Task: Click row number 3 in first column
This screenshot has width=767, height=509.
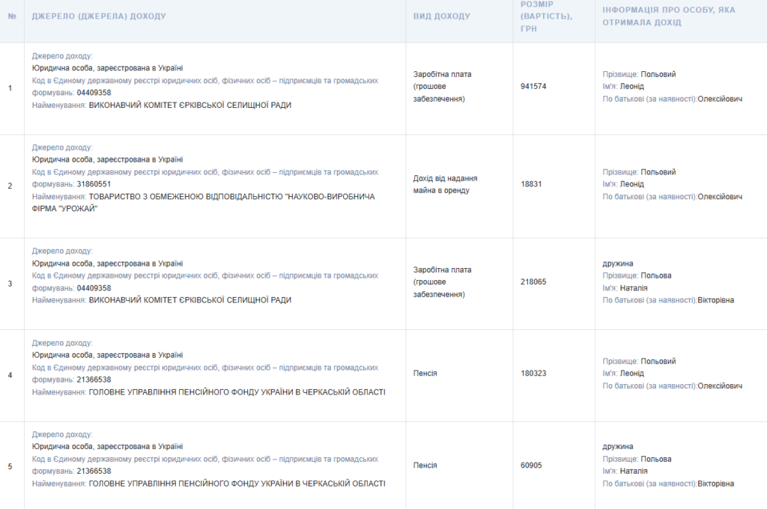Action: tap(10, 284)
